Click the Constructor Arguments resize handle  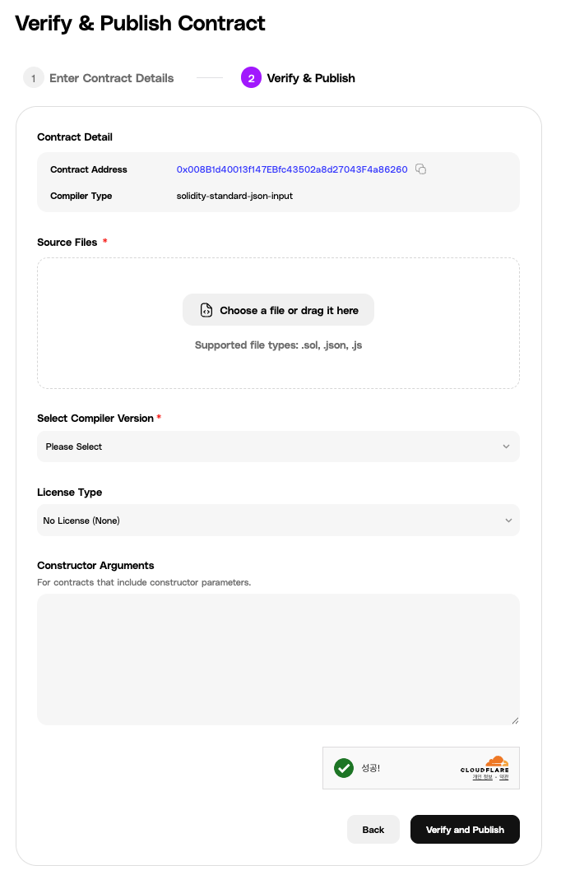pyautogui.click(x=515, y=720)
